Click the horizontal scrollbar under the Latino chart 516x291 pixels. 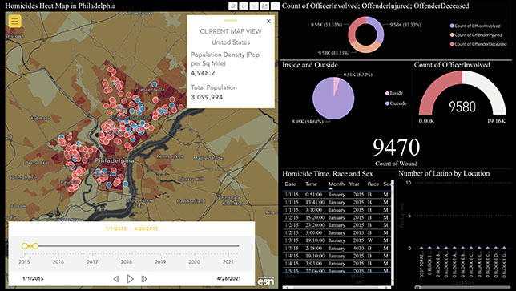[x=463, y=287]
